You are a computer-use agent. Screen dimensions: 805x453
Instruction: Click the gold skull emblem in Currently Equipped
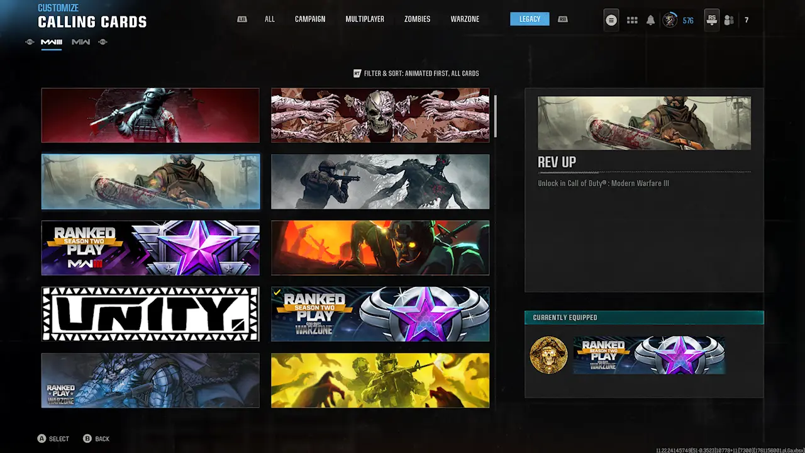548,355
